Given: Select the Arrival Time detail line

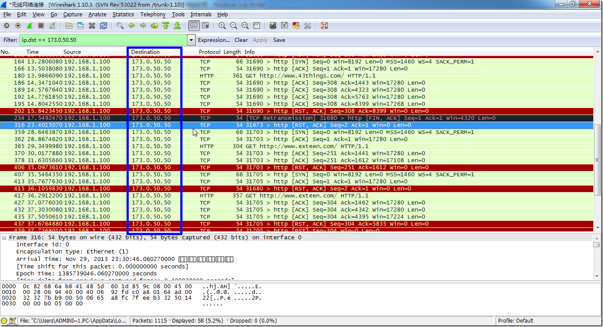Looking at the screenshot, I should (125, 259).
